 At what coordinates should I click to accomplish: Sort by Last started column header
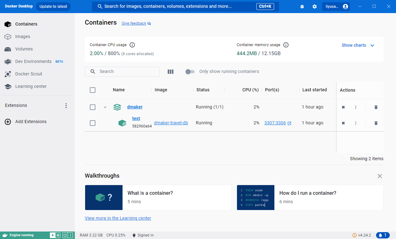point(315,90)
